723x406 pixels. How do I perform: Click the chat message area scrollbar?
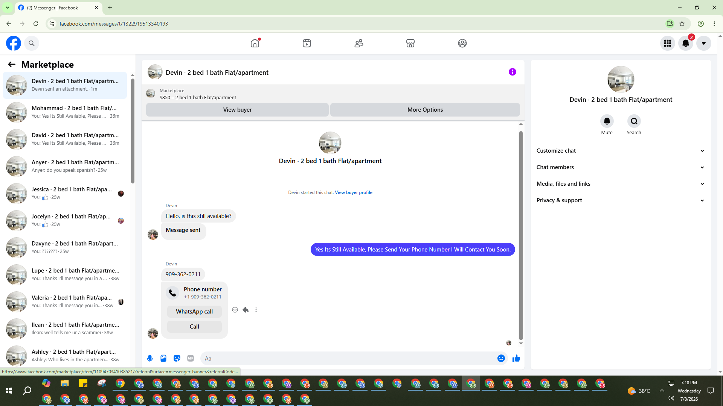(521, 236)
